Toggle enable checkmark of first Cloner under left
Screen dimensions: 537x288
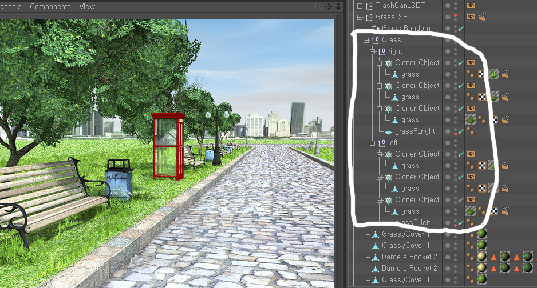[461, 154]
